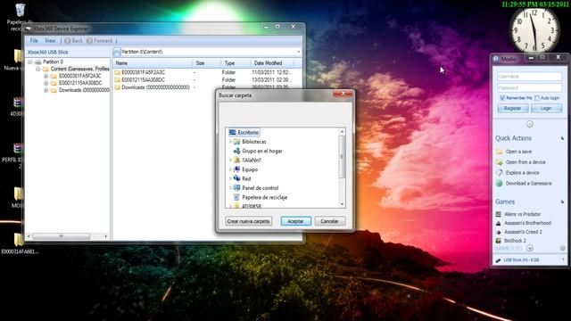571x321 pixels.
Task: Click the Open from a device icon
Action: 500,162
